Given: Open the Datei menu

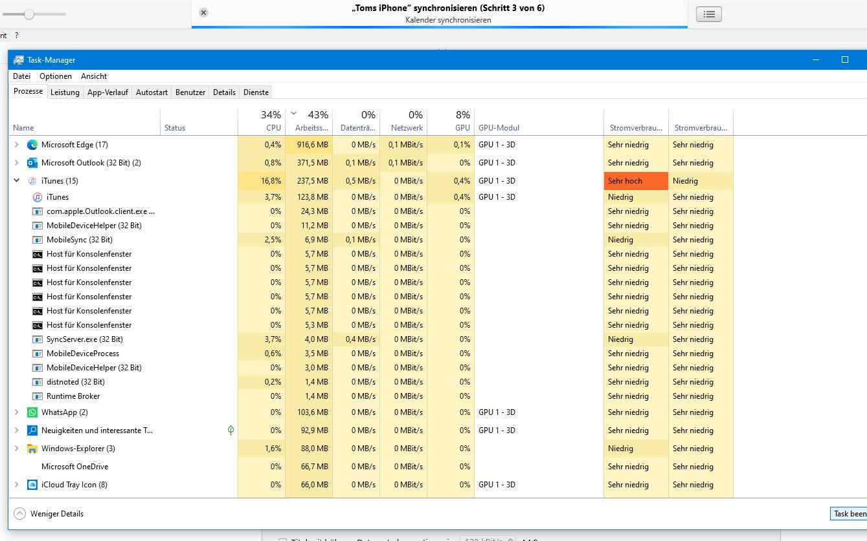Looking at the screenshot, I should tap(21, 76).
